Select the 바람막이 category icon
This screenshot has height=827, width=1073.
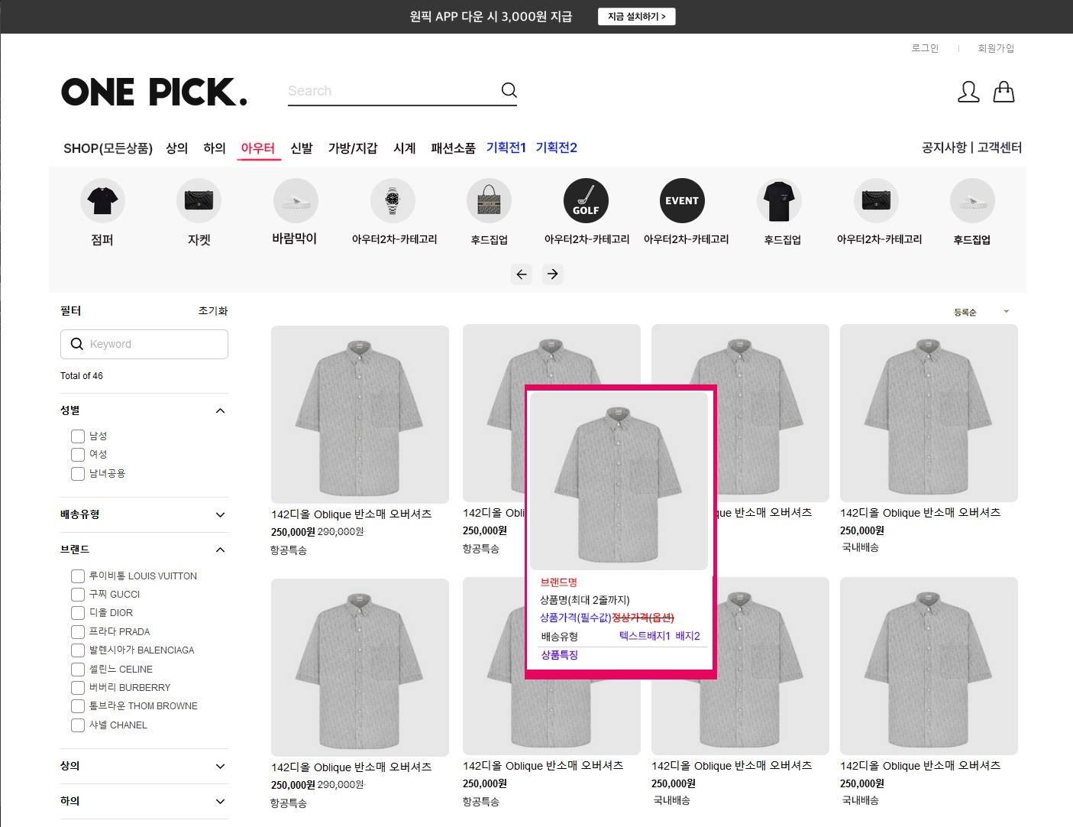[296, 200]
